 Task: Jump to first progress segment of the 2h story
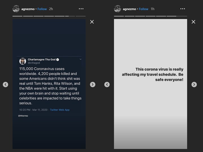(x=17, y=16)
